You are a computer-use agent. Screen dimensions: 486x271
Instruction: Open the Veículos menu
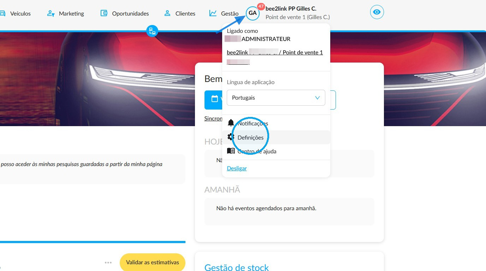coord(16,13)
